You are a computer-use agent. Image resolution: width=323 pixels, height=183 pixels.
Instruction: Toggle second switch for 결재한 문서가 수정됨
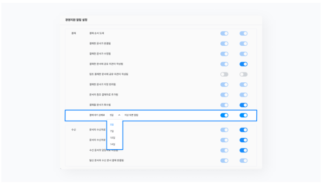243,54
